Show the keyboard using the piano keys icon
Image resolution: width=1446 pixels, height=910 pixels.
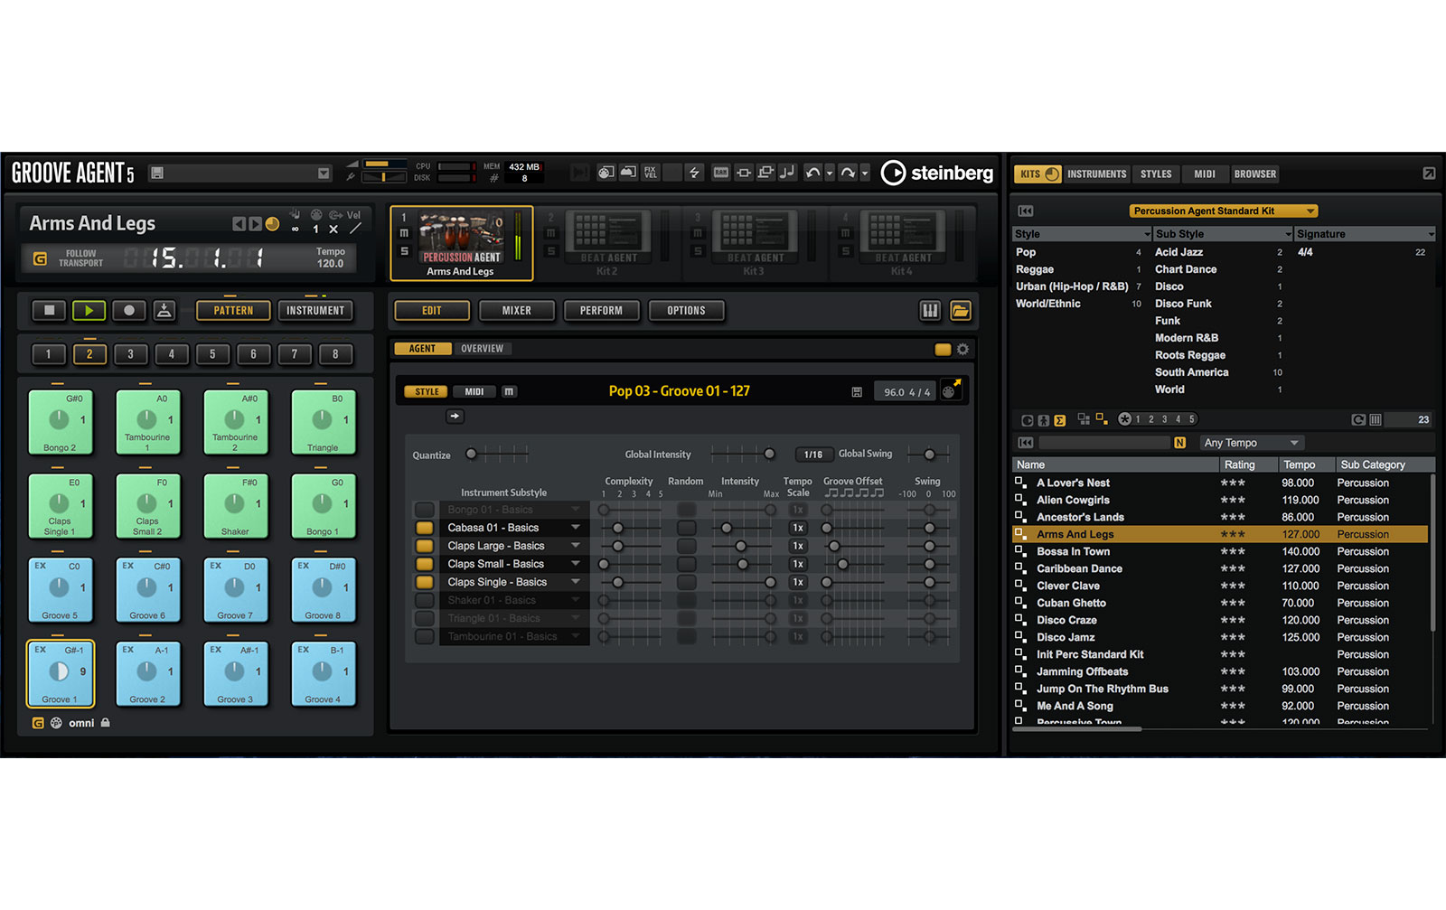pyautogui.click(x=930, y=311)
